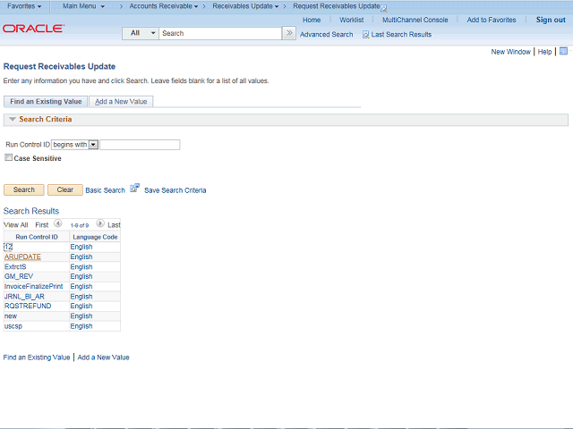573x429 pixels.
Task: Click First in results navigation
Action: 42,225
